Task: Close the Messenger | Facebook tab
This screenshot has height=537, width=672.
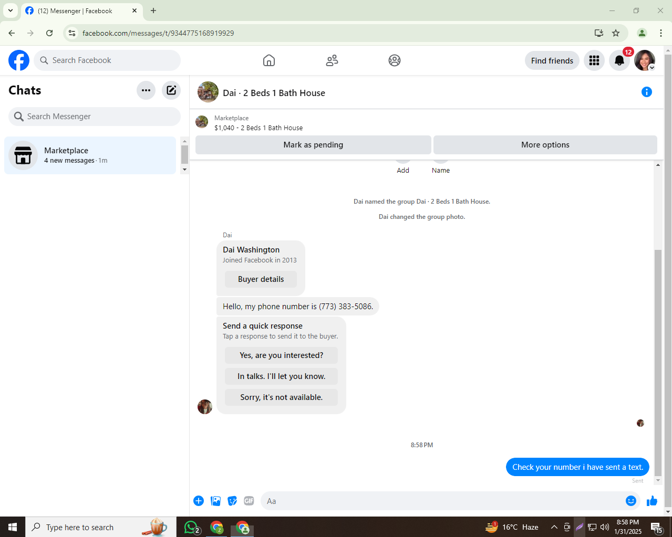Action: coord(135,10)
